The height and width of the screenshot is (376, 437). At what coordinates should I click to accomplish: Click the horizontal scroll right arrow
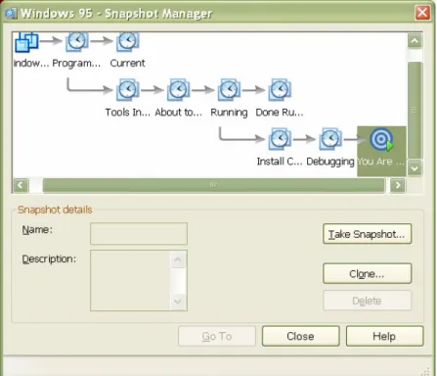tap(398, 185)
